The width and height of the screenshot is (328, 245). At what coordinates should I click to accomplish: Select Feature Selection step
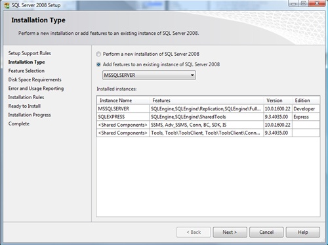click(26, 71)
